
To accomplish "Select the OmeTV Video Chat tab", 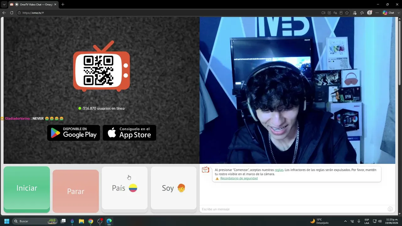I will coord(33,4).
